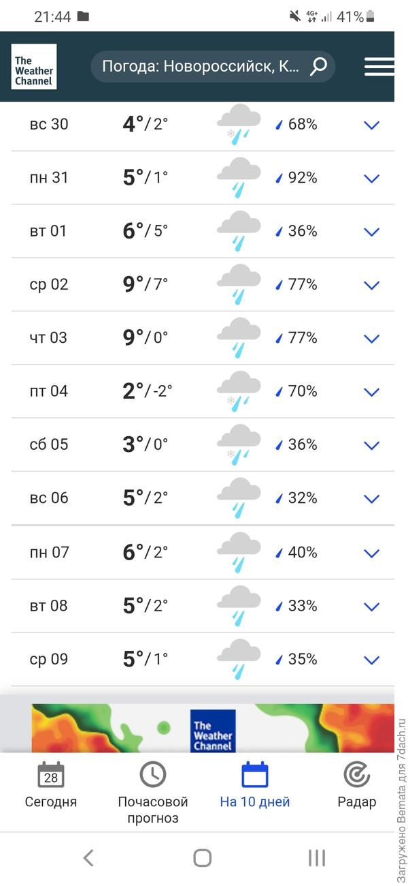Select the сб 05 day label

click(x=49, y=445)
